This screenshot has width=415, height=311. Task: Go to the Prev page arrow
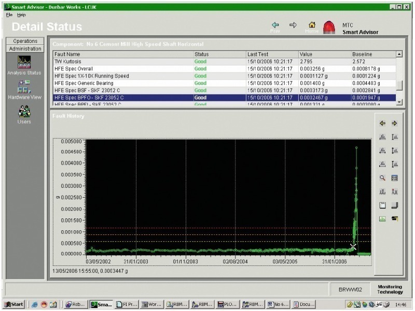(x=275, y=25)
